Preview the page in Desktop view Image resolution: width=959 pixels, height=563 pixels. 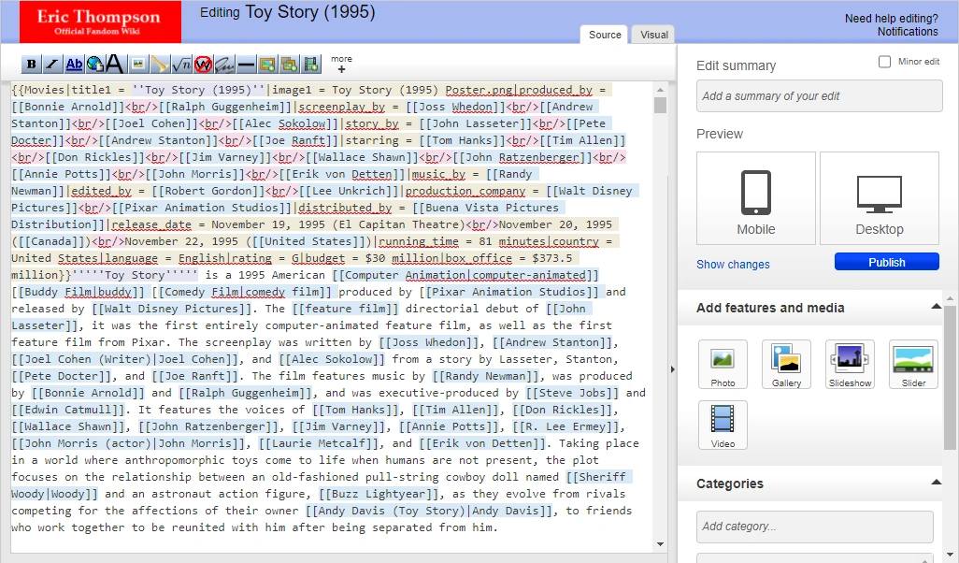click(880, 198)
